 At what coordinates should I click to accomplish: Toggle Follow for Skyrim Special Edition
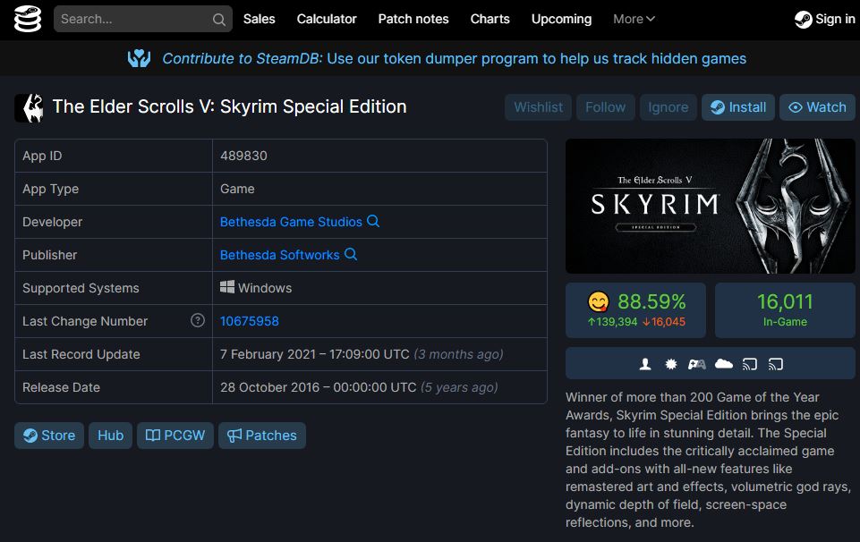point(605,107)
